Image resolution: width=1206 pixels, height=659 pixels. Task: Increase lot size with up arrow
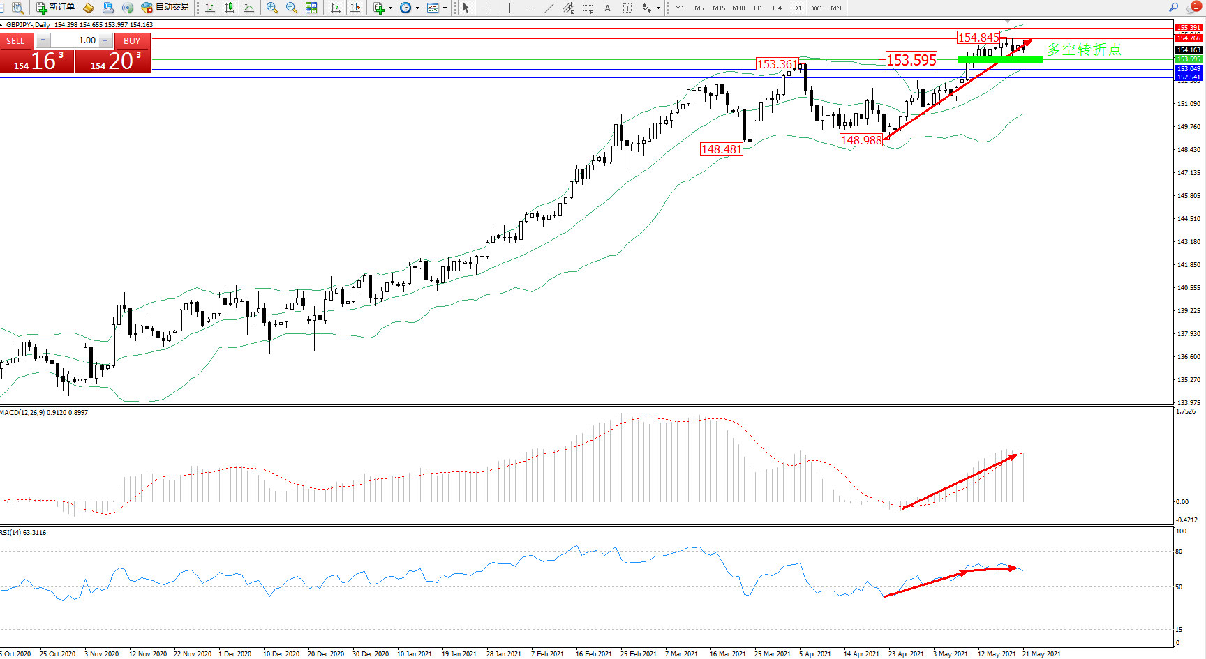pos(105,40)
